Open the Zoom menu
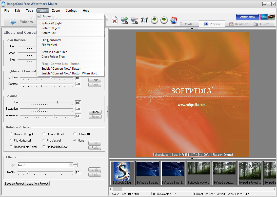Viewport: 277px width, 197px height. pos(56,11)
